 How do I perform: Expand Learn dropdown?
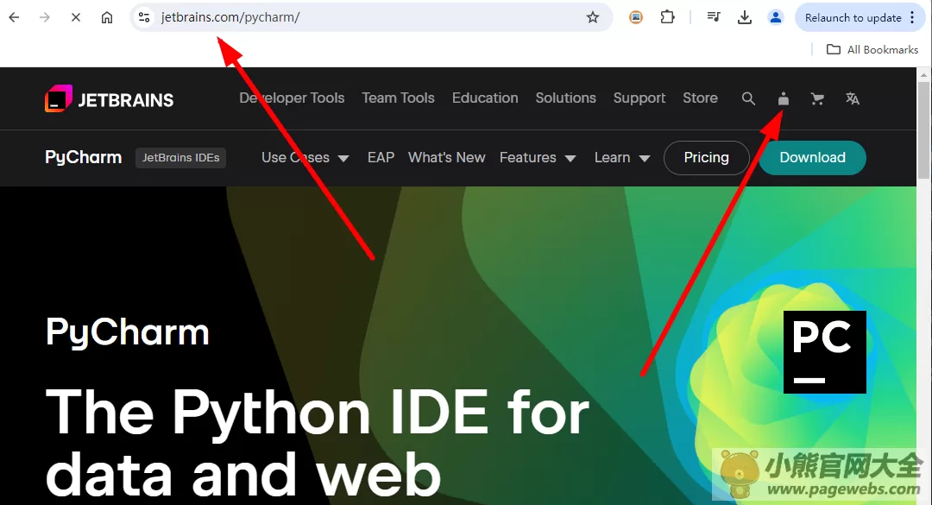(622, 158)
